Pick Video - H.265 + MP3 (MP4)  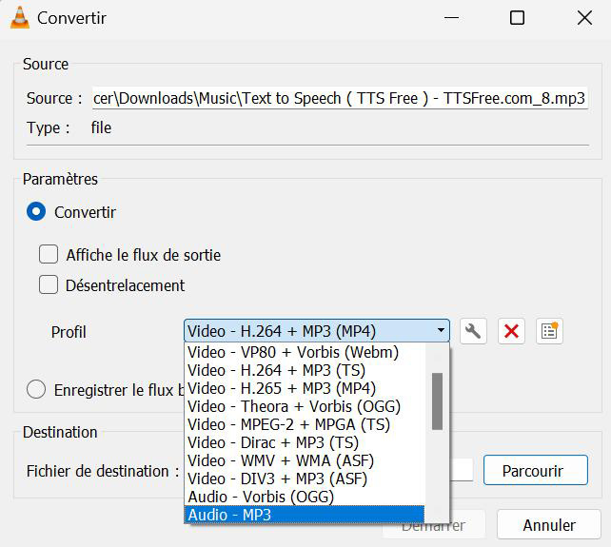[x=304, y=388]
